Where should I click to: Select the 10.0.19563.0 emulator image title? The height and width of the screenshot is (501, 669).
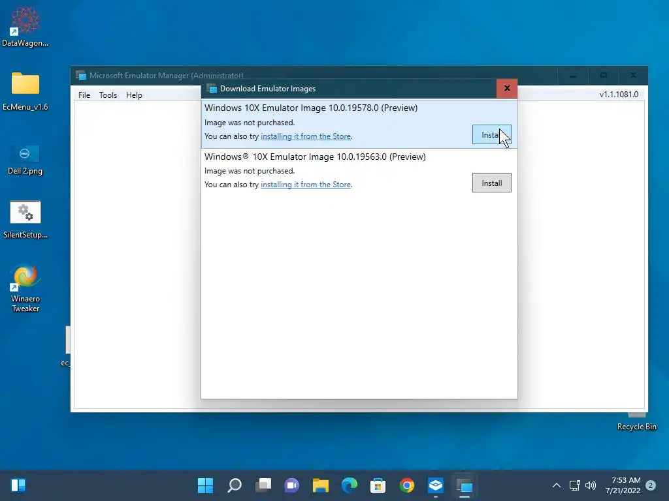315,157
